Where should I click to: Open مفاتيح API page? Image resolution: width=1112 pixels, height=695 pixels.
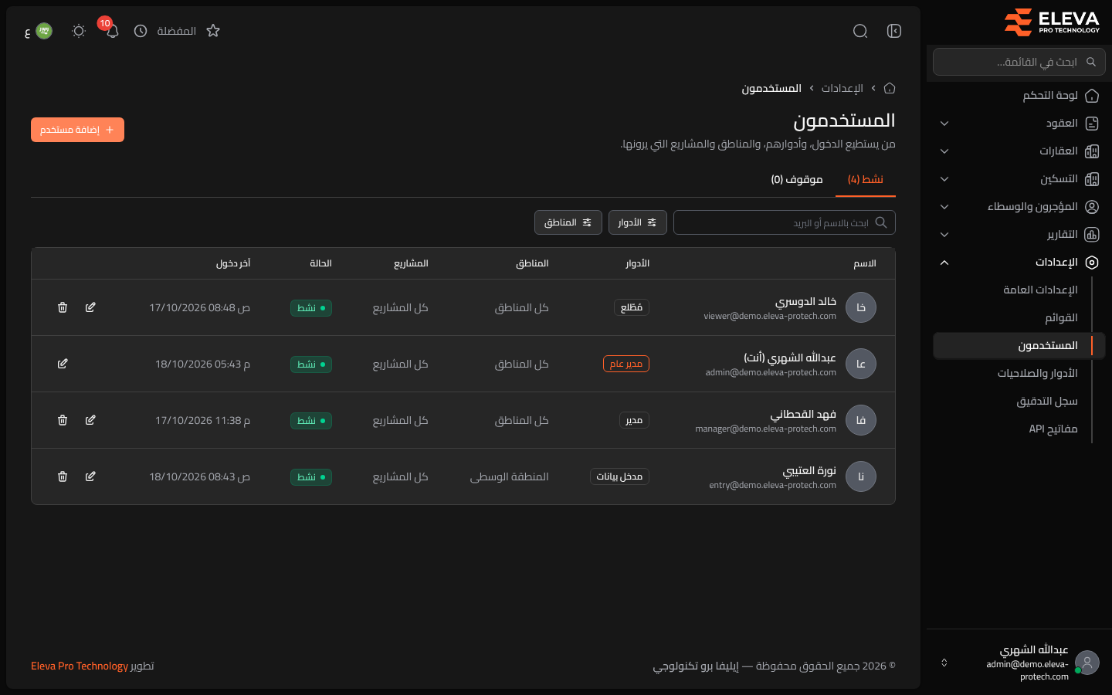tap(1053, 429)
